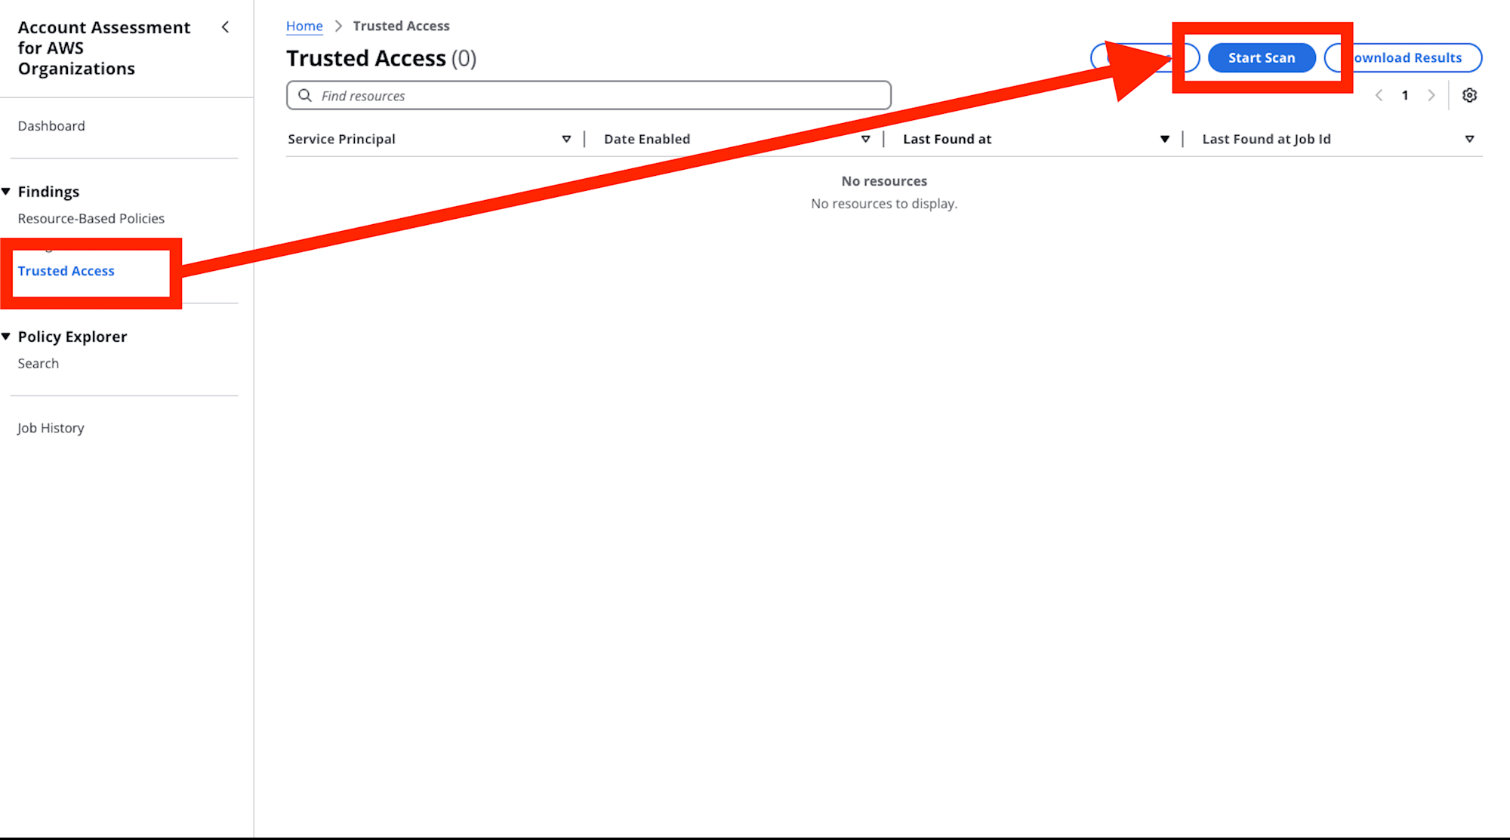Select the Search under Policy Explorer
The image size is (1510, 840).
[x=37, y=363]
